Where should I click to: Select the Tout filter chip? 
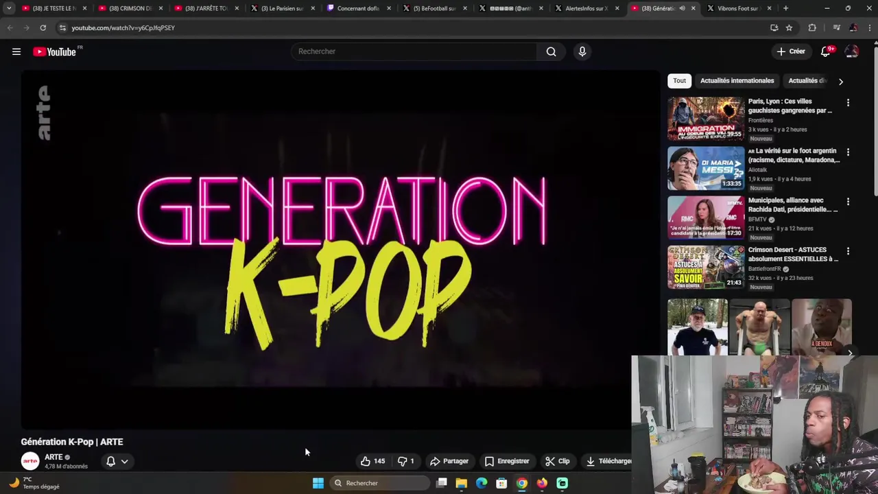pos(679,80)
